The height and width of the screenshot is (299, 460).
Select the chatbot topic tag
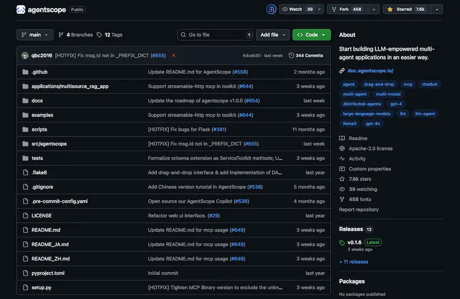[430, 84]
